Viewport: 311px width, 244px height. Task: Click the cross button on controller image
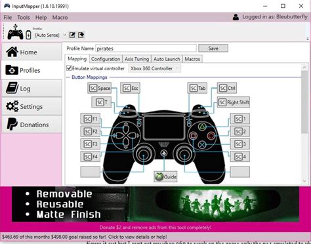tap(202, 144)
